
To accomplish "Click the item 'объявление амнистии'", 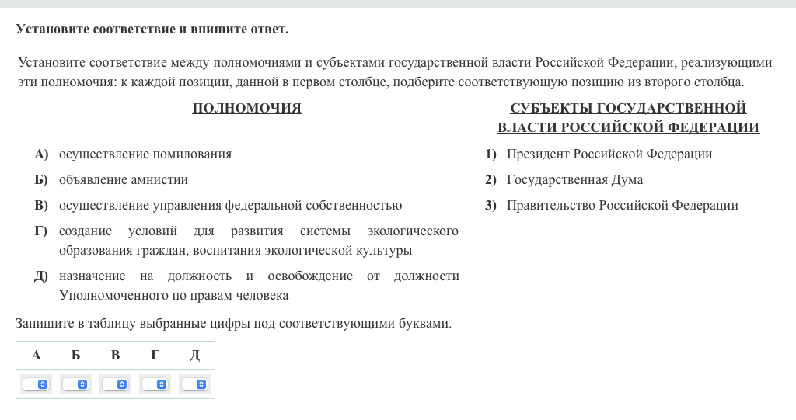I will (124, 180).
